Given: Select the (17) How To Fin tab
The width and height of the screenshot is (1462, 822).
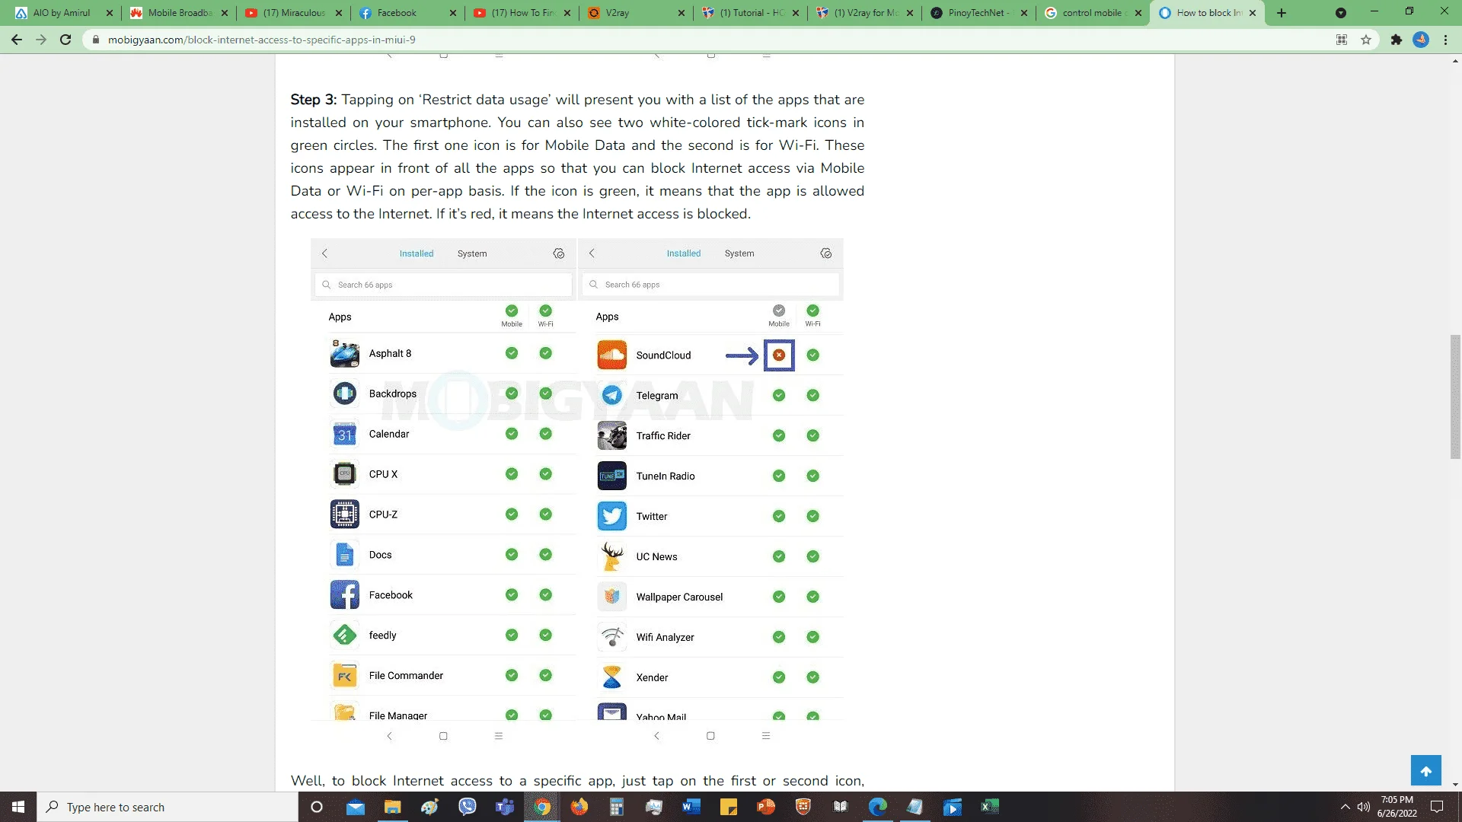Looking at the screenshot, I should pyautogui.click(x=522, y=13).
